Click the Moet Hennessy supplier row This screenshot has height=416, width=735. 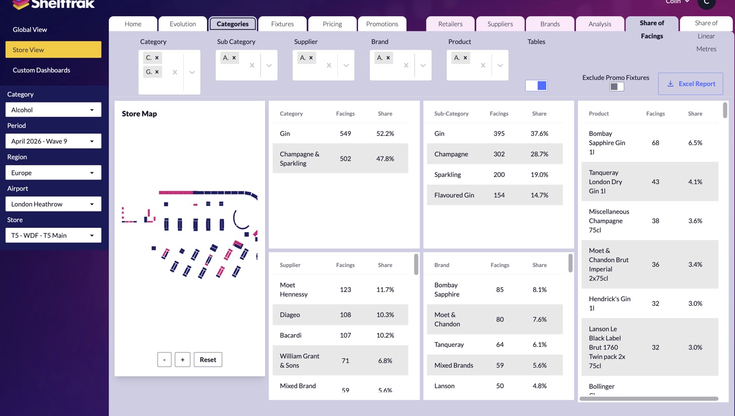pos(340,290)
